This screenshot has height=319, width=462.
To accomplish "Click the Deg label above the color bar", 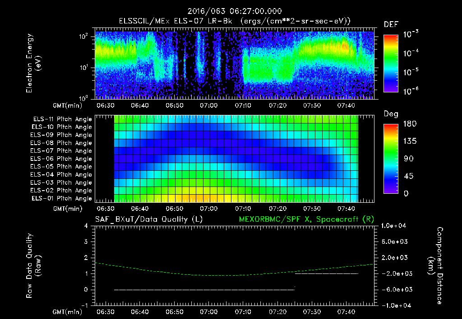I will (x=391, y=114).
